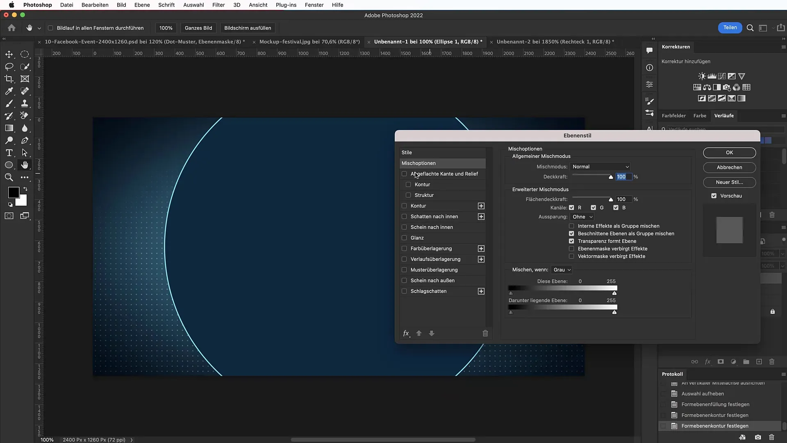Open Mischmodus Normal dropdown
The height and width of the screenshot is (443, 787).
coord(600,167)
